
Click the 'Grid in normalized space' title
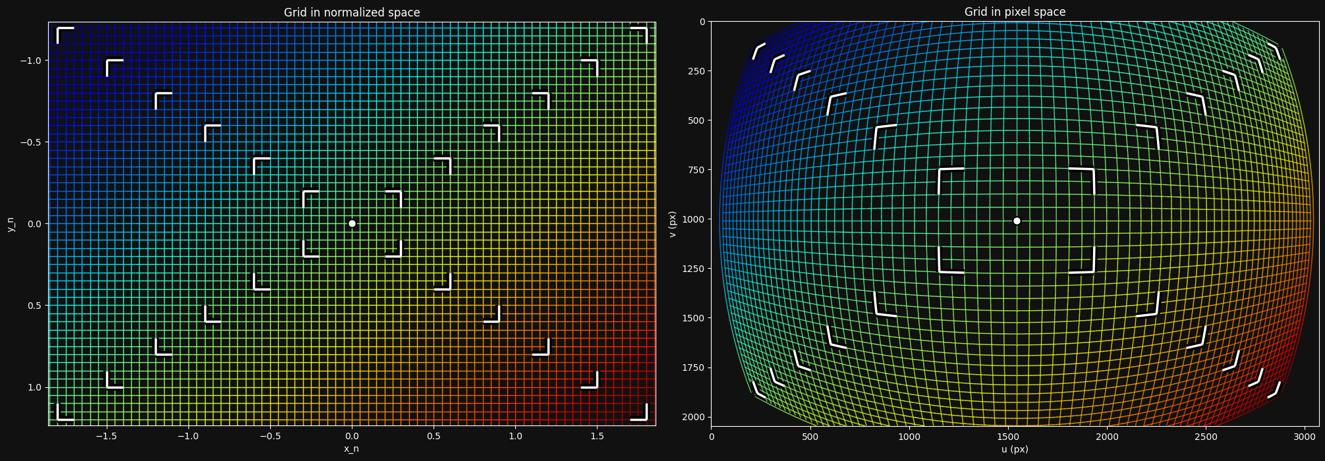click(352, 13)
